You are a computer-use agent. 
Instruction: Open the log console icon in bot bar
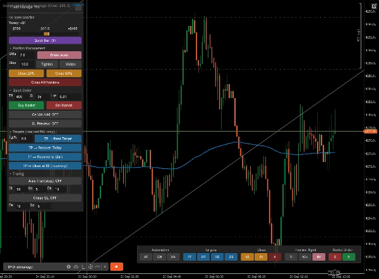[83, 266]
